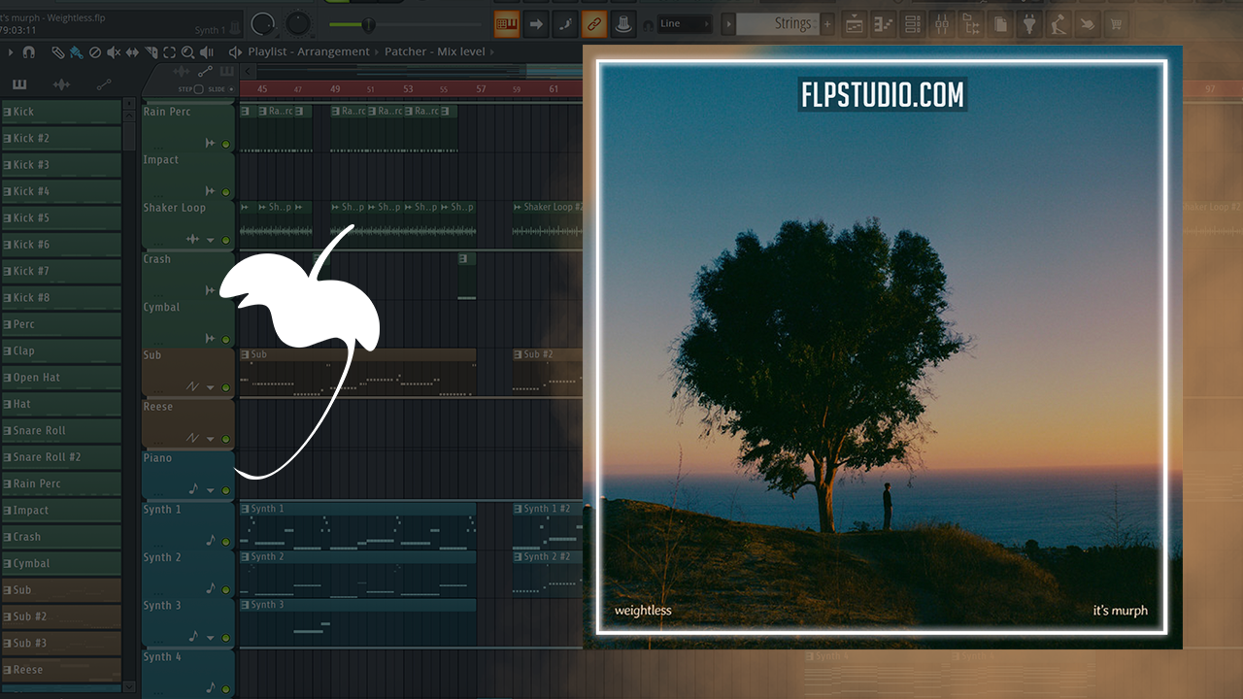The width and height of the screenshot is (1243, 699).
Task: Expand the Shaker Loop track dropdown arrow
Action: [211, 240]
